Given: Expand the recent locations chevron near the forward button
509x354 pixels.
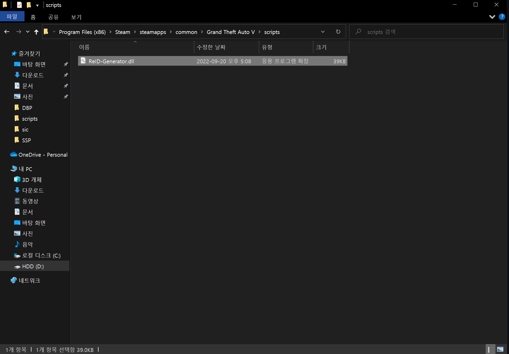Looking at the screenshot, I should [x=27, y=32].
